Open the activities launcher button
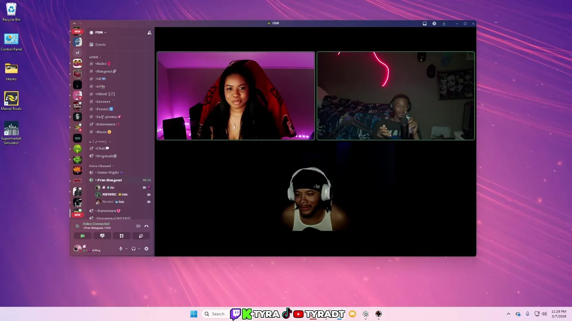The width and height of the screenshot is (572, 321). (122, 236)
